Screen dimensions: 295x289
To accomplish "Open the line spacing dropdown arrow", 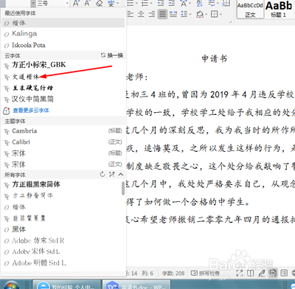I will [x=190, y=14].
